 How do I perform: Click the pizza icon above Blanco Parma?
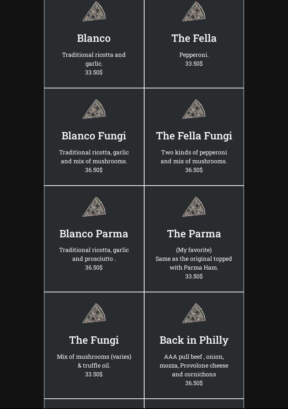94,207
